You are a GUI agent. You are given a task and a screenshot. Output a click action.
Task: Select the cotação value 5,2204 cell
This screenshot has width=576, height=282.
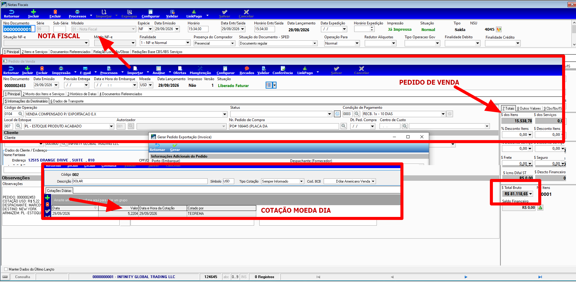point(118,213)
